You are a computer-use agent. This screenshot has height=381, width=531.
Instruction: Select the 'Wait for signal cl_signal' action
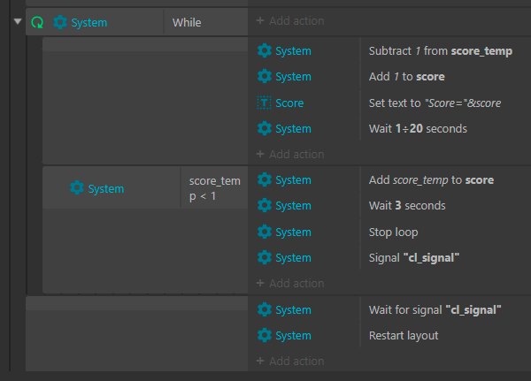tap(435, 309)
